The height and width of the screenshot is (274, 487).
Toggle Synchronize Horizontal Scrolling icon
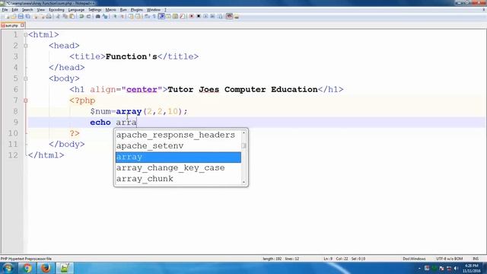coord(138,16)
